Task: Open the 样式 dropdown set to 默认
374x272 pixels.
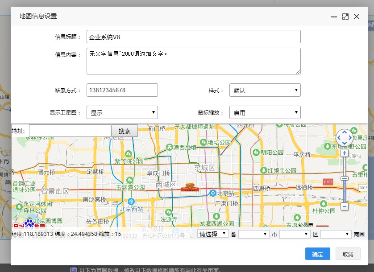Action: [x=265, y=90]
